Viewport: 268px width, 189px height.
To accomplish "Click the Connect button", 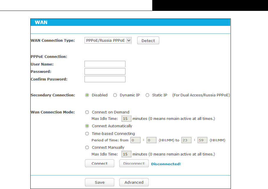I will point(100,163).
